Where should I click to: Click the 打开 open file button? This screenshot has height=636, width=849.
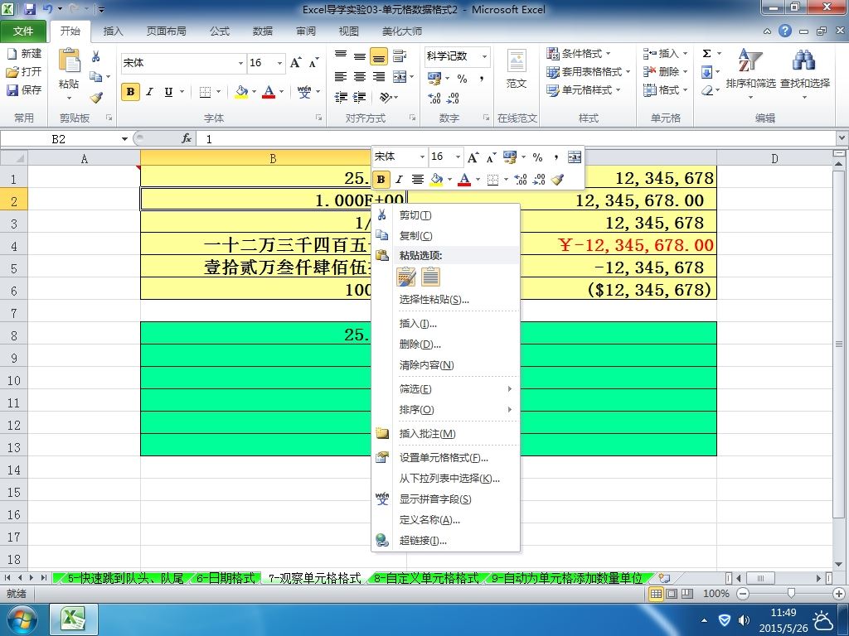click(24, 71)
